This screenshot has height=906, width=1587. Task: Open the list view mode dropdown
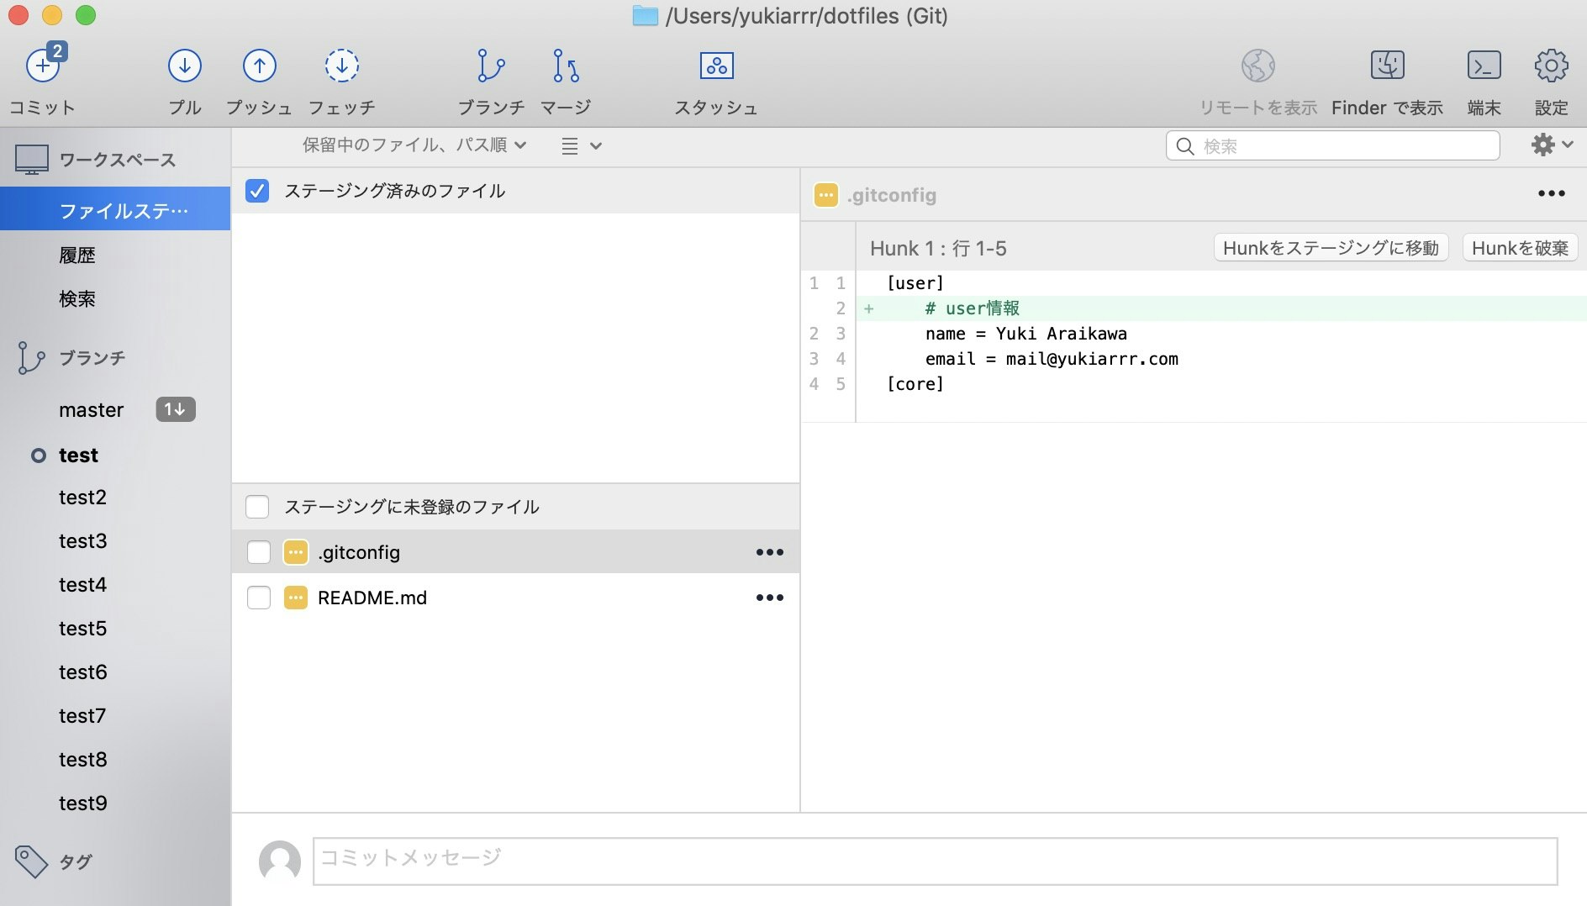[x=582, y=146]
